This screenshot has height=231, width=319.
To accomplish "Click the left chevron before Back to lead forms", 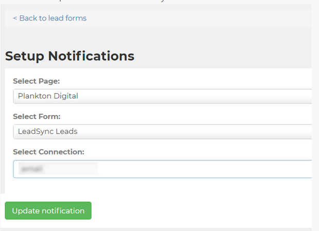I will tap(15, 19).
